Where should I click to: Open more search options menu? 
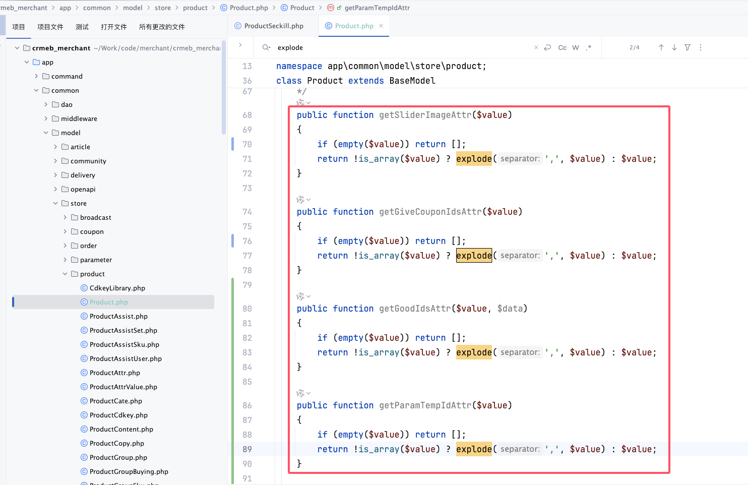coord(701,47)
